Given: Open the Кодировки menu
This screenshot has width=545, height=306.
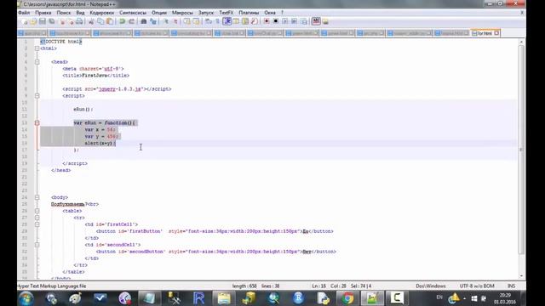Looking at the screenshot, I should (101, 13).
